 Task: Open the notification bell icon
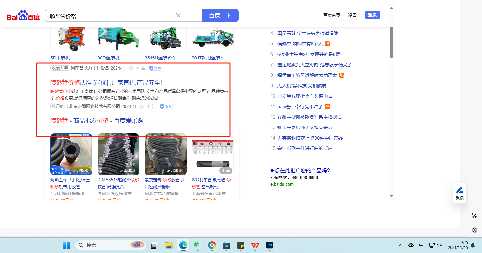click(x=473, y=245)
